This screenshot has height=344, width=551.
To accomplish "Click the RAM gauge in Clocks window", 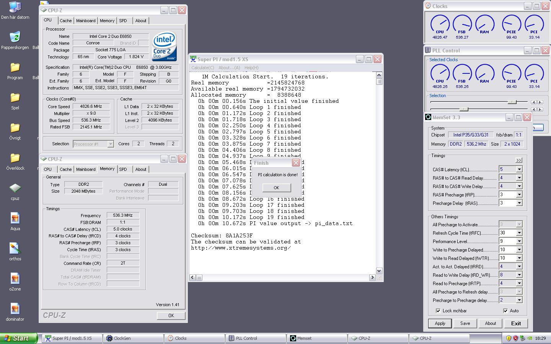I will (484, 24).
